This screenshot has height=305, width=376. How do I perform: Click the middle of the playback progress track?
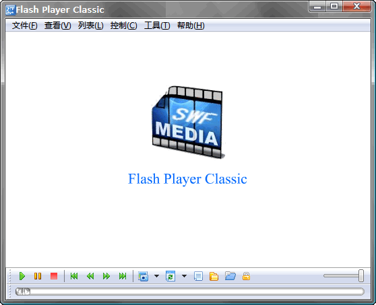click(189, 292)
